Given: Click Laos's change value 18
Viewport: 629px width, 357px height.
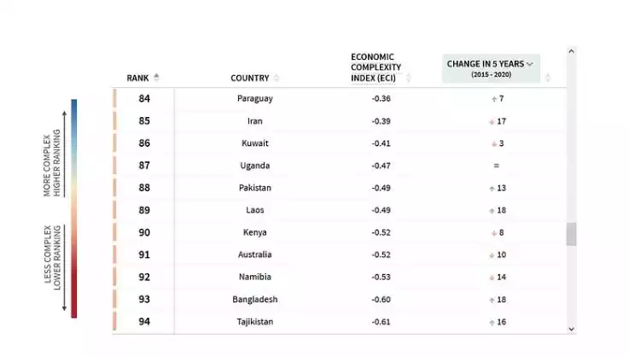Looking at the screenshot, I should (502, 210).
